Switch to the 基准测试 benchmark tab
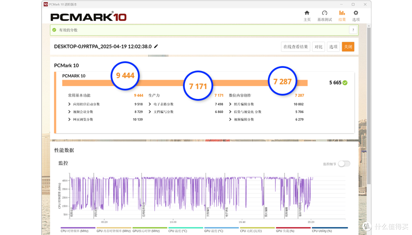Screen dimensions: 412x235 coord(325,16)
